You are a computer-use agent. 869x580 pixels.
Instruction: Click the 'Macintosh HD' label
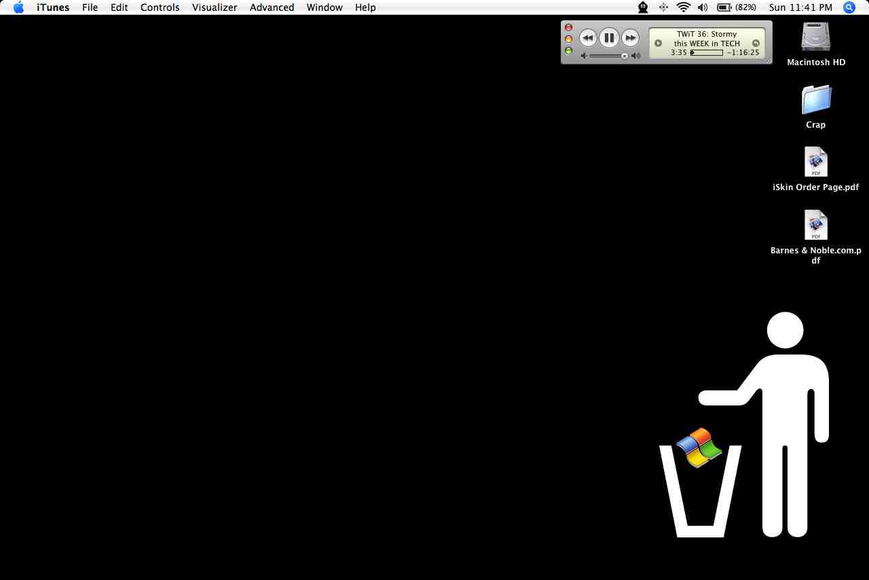point(816,62)
